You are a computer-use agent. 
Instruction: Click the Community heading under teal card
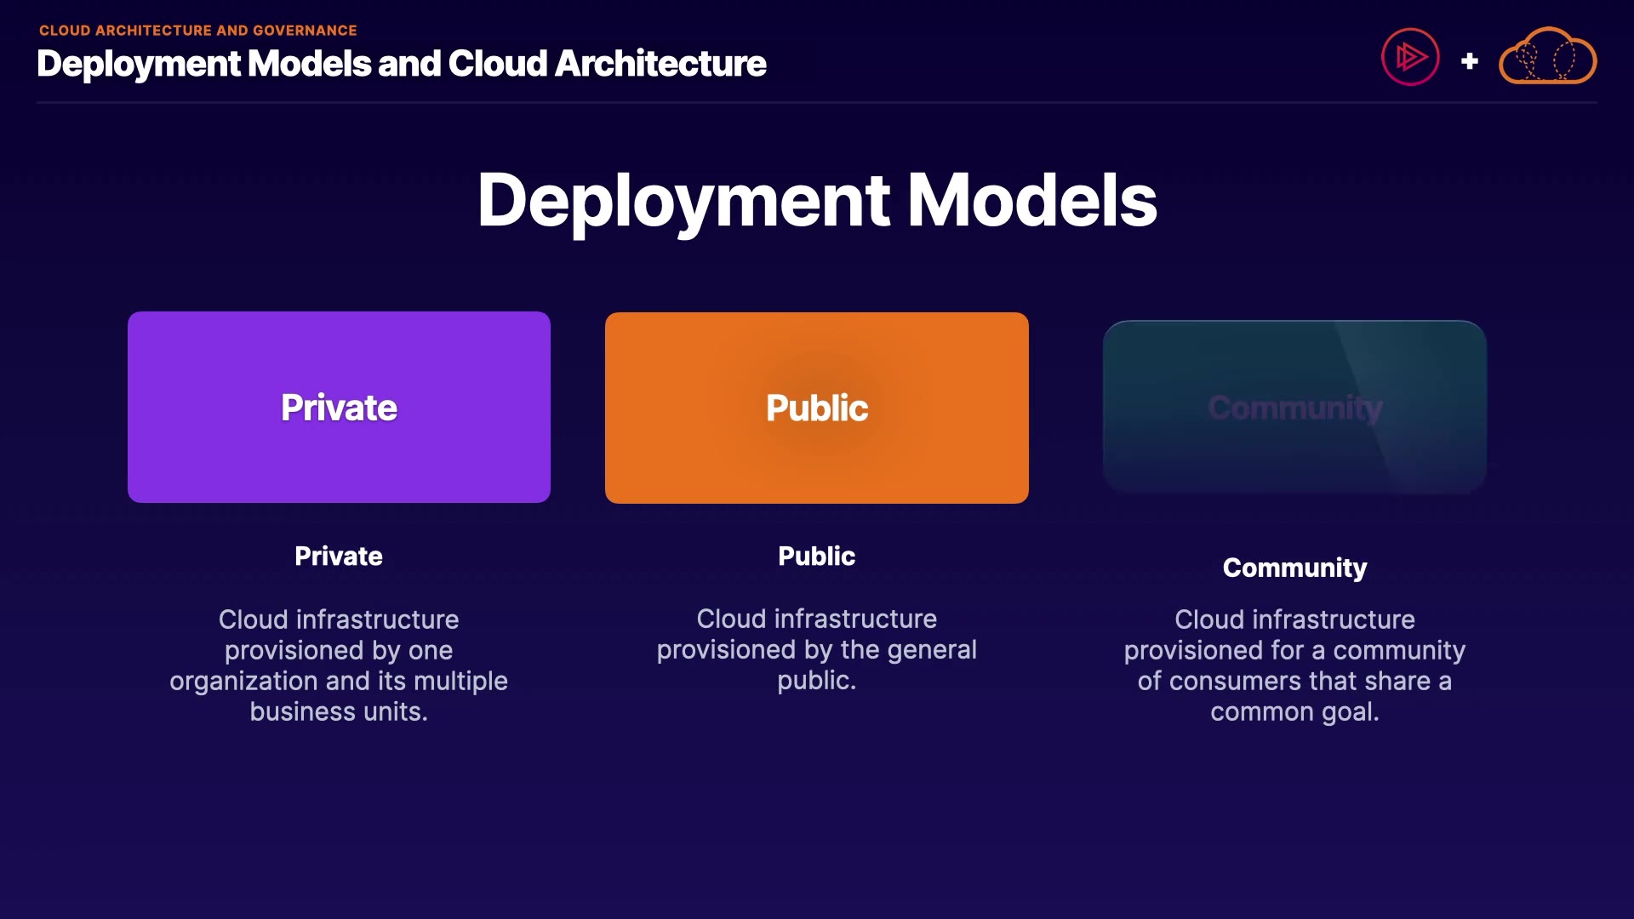point(1294,568)
